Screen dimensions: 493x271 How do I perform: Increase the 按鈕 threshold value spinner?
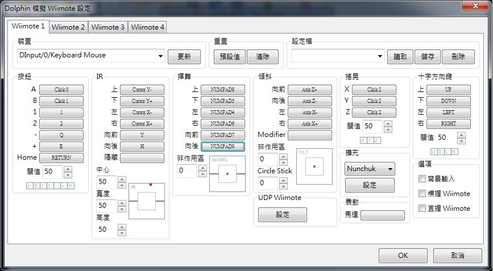point(68,169)
